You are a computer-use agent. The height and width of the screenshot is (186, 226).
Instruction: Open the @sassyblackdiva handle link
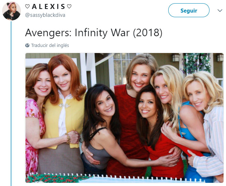(45, 15)
